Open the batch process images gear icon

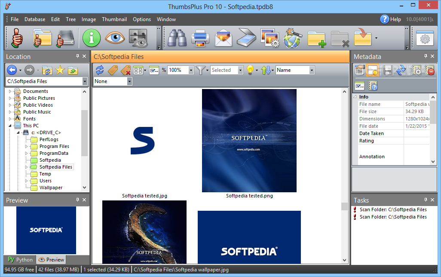(270, 38)
